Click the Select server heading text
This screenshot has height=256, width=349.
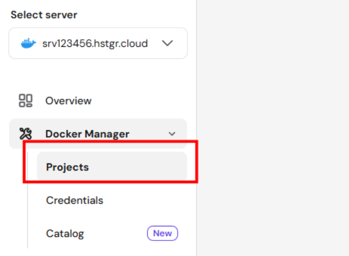(x=43, y=15)
